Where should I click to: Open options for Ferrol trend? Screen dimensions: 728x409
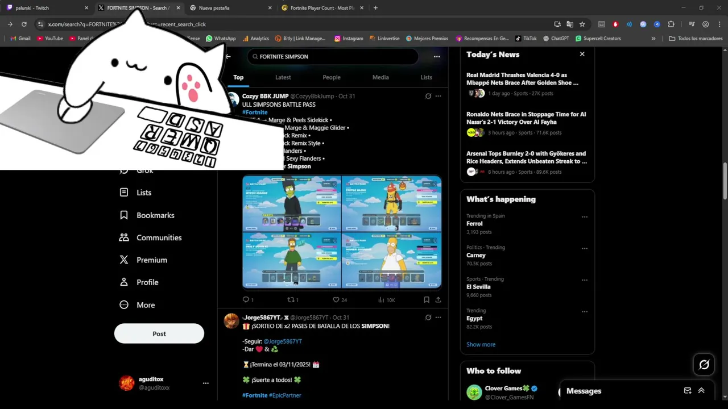585,217
